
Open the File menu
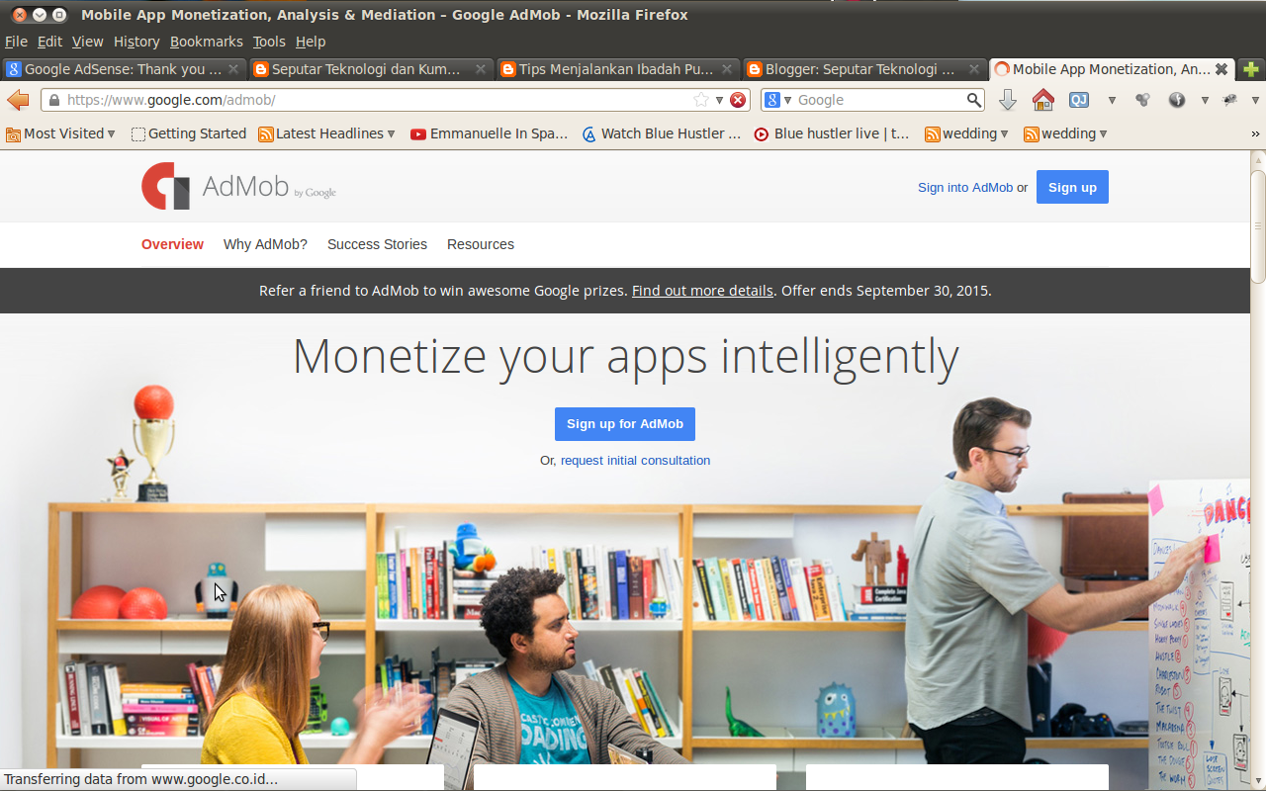[x=16, y=42]
